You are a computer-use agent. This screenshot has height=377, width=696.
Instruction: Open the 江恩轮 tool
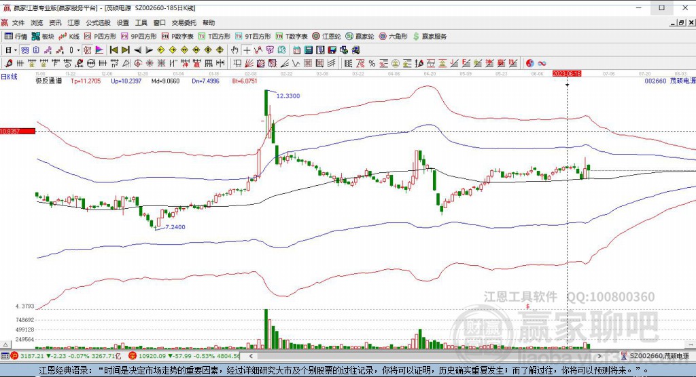[x=326, y=37]
